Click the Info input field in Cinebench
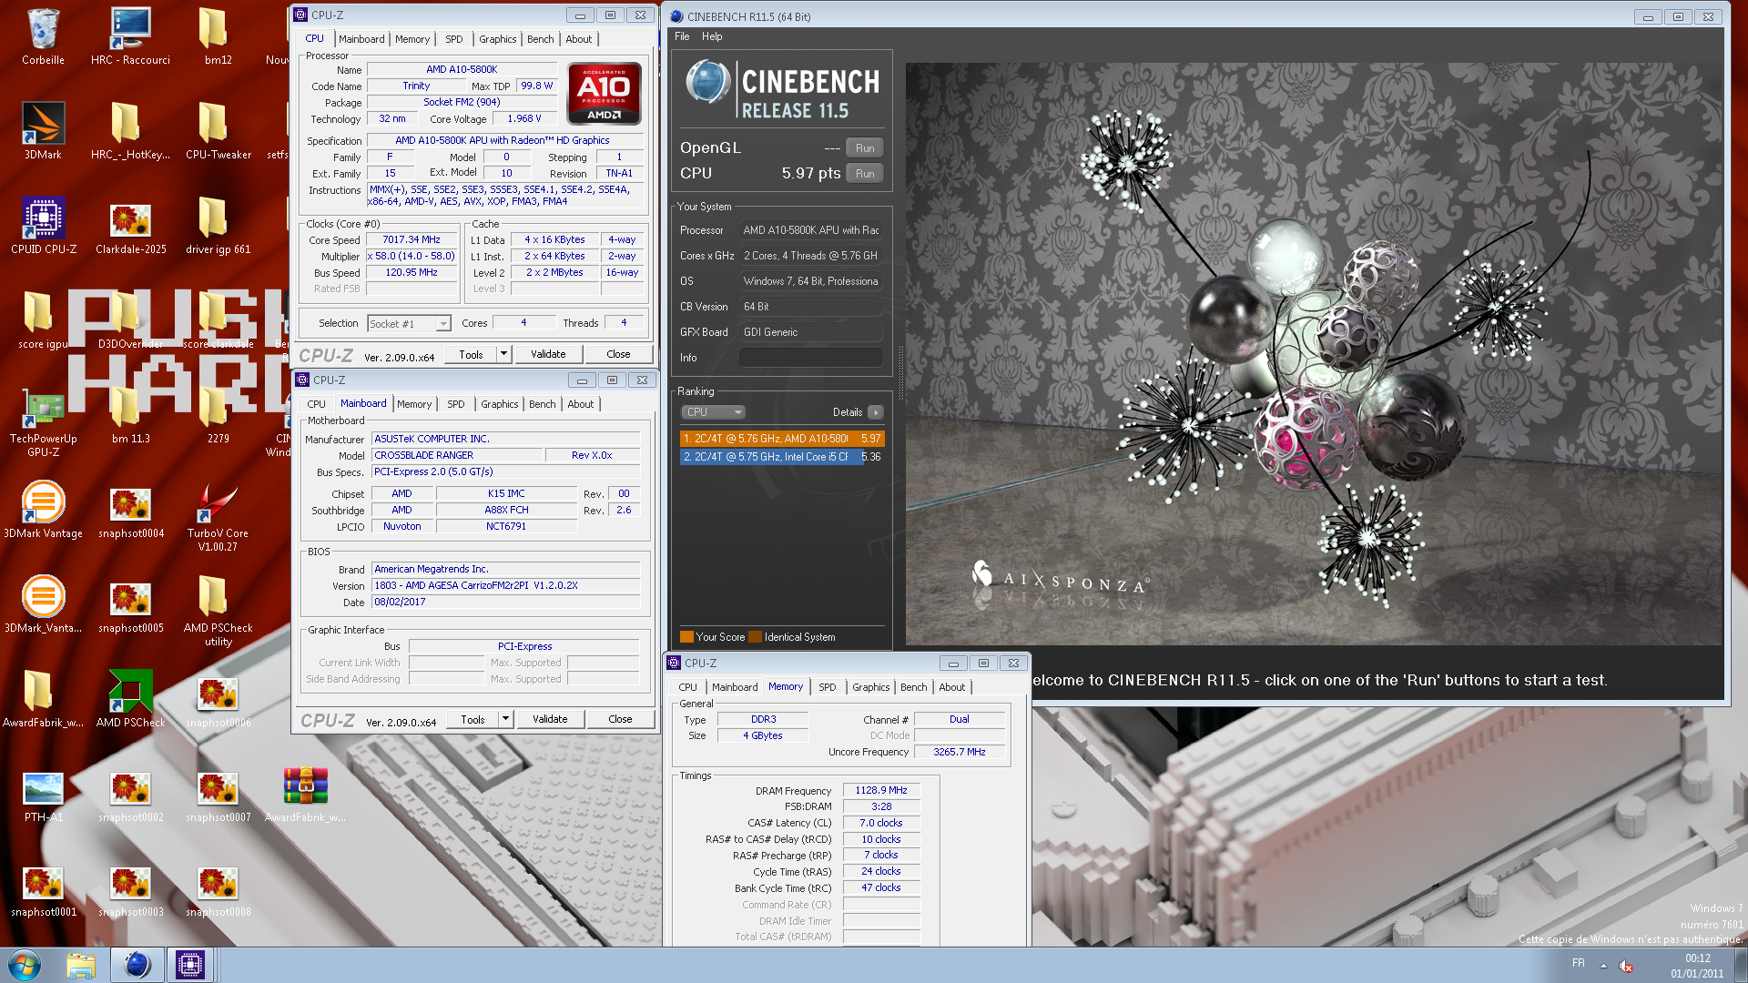 [x=811, y=358]
